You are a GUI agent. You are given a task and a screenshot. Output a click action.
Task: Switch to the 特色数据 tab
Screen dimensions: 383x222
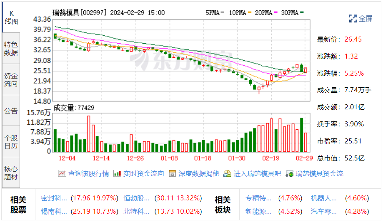pyautogui.click(x=11, y=48)
